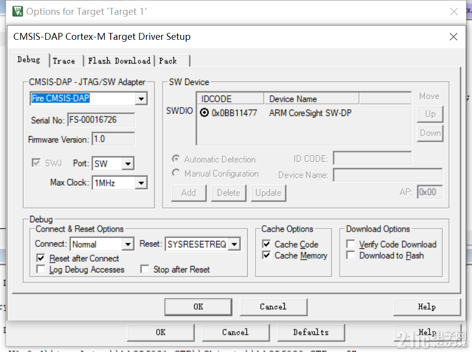
Task: Click the Down move button
Action: coord(430,133)
